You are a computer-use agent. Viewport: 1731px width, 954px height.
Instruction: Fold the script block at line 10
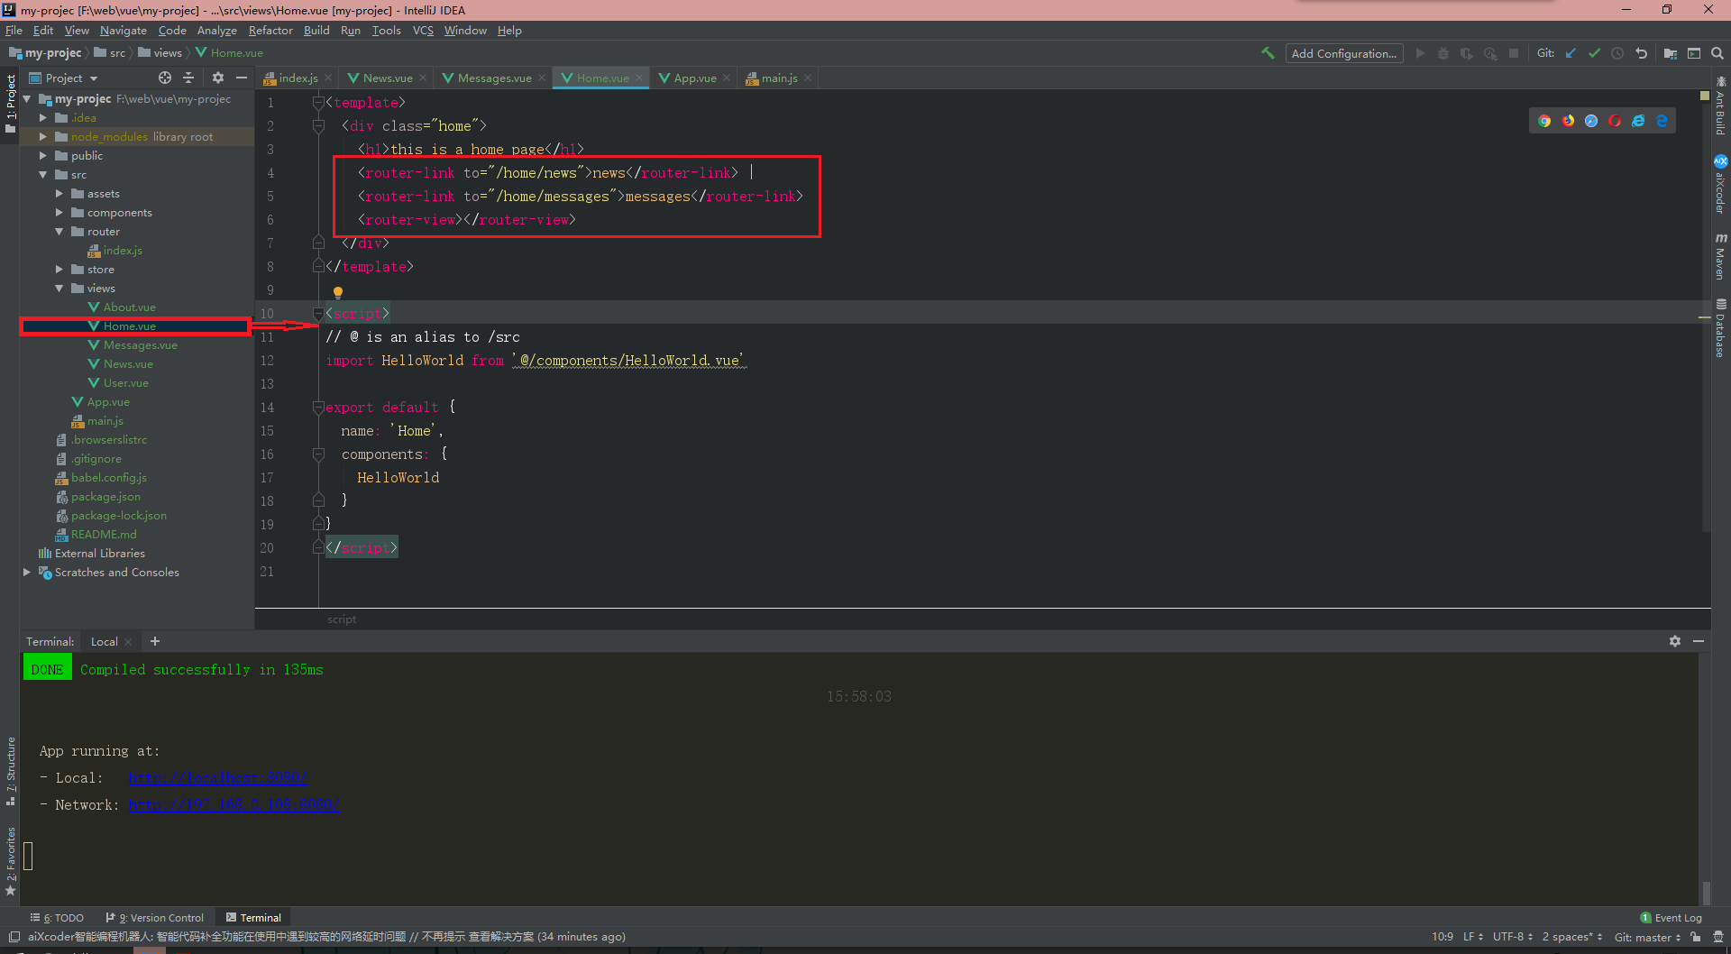coord(318,314)
